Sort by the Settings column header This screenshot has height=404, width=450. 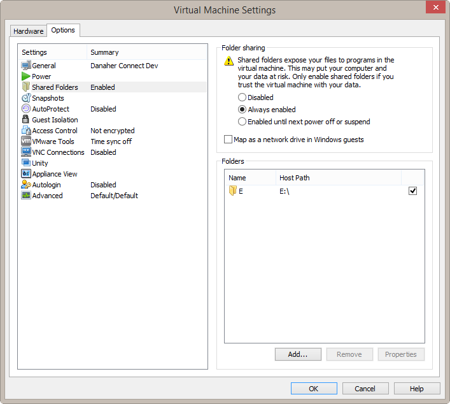click(53, 52)
